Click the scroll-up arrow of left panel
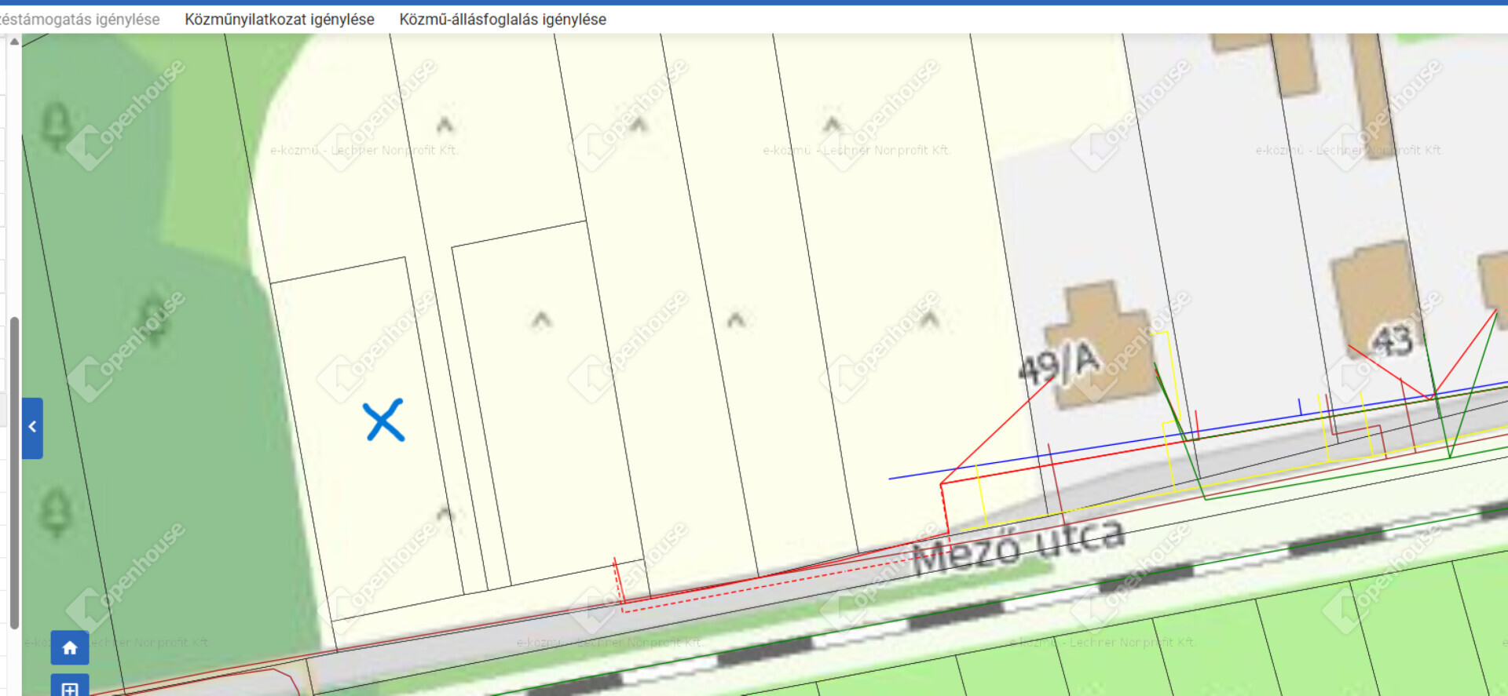This screenshot has width=1508, height=696. click(x=14, y=42)
